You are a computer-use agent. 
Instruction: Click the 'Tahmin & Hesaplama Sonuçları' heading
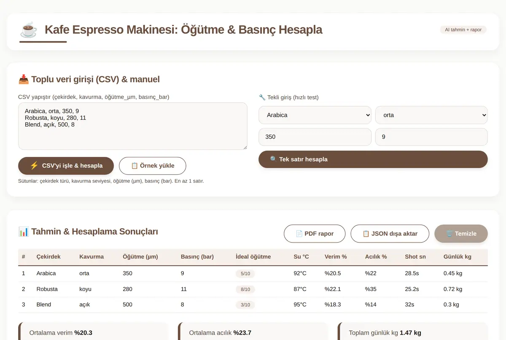pyautogui.click(x=88, y=232)
